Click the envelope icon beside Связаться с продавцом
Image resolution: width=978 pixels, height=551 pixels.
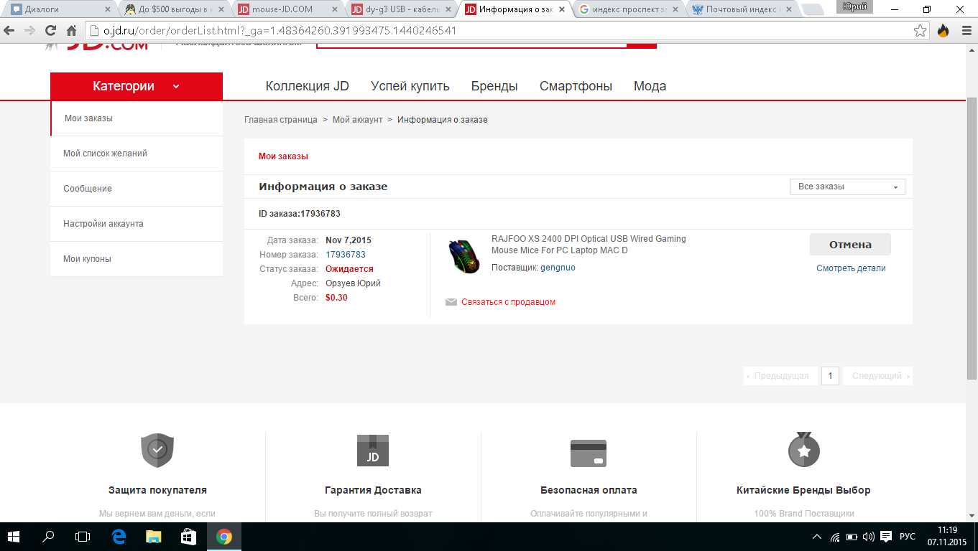click(x=451, y=302)
